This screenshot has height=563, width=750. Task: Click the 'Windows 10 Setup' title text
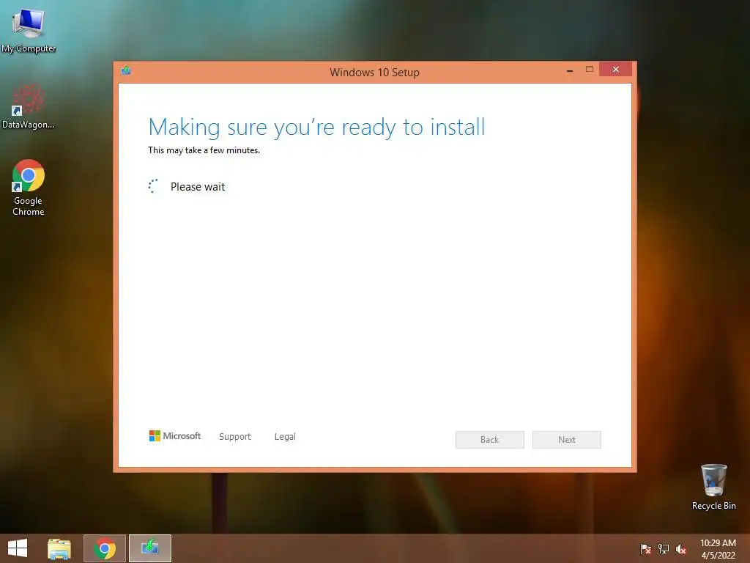click(374, 73)
